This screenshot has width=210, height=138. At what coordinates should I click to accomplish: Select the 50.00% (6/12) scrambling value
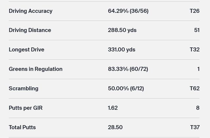point(126,88)
